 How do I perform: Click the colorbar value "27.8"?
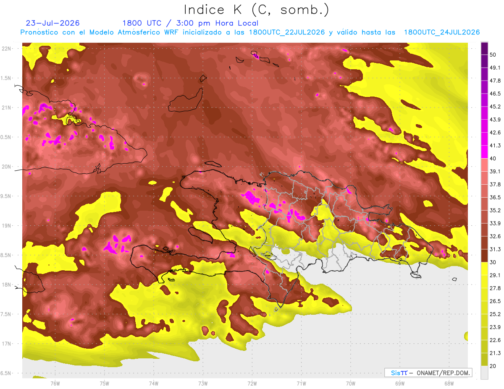(x=495, y=288)
